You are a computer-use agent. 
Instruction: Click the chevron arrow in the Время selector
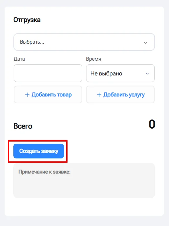[x=147, y=74]
